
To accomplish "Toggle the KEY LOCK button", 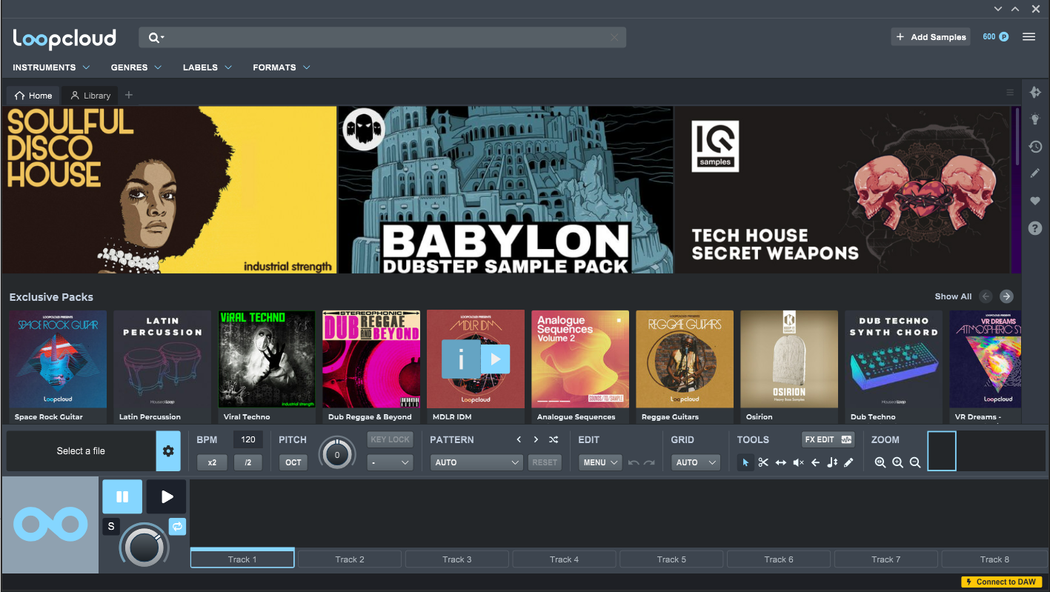I will (x=390, y=439).
